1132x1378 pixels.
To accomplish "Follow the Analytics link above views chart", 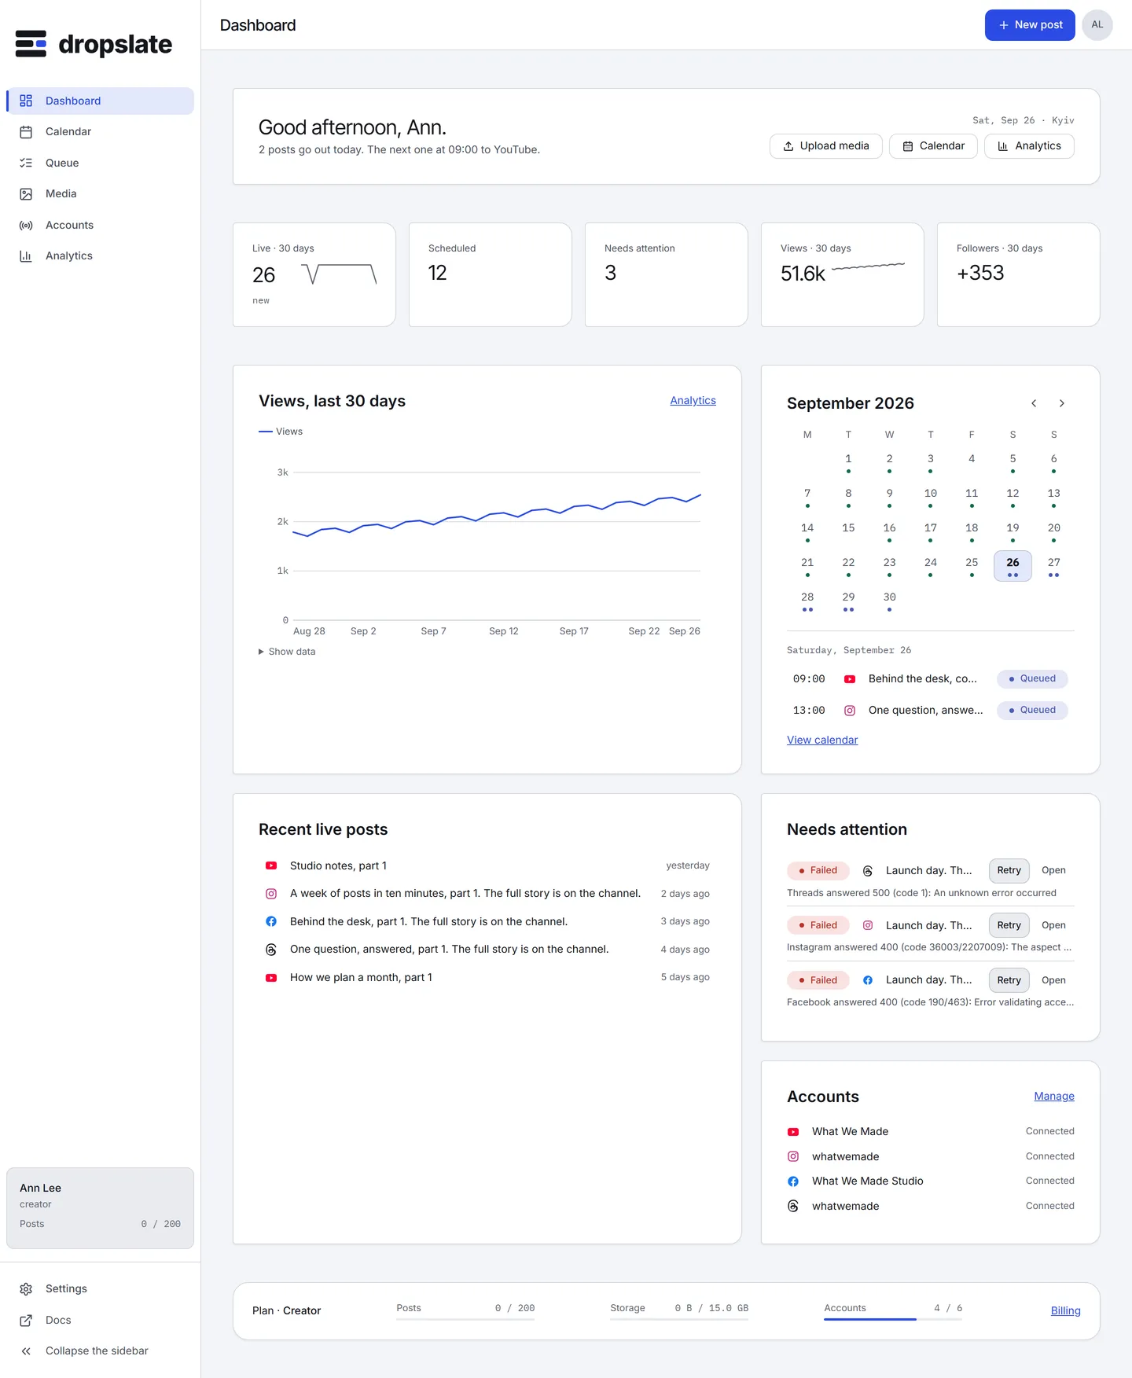I will [693, 401].
